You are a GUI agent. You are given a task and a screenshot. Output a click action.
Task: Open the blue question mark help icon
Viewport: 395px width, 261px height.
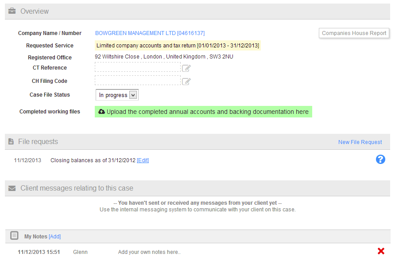(x=380, y=160)
